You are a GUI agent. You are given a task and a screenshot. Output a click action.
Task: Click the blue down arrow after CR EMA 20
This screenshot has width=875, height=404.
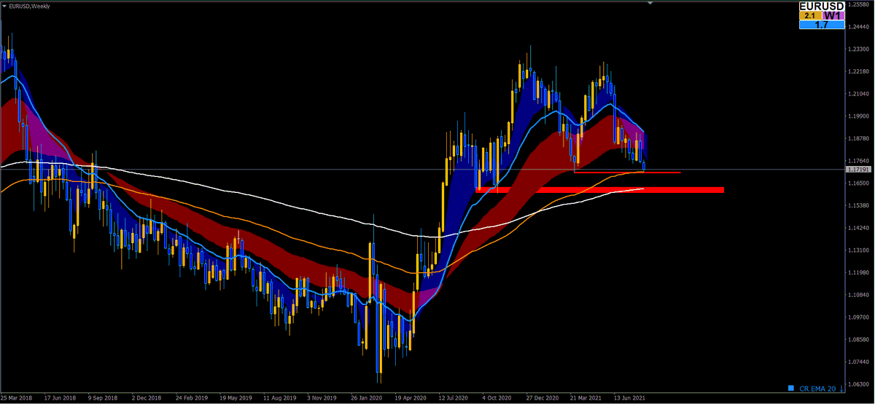coord(843,387)
